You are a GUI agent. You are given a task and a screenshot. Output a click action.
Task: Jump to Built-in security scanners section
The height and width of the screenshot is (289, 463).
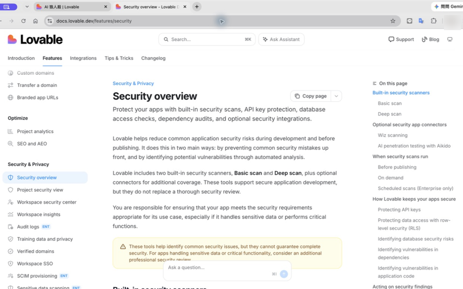[x=401, y=93]
